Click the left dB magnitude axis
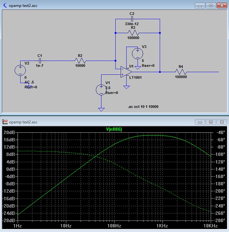The image size is (229, 232). point(8,176)
